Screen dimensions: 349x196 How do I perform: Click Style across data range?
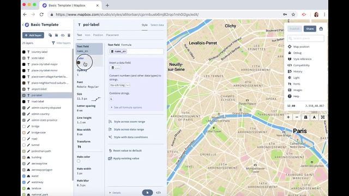[126, 130]
